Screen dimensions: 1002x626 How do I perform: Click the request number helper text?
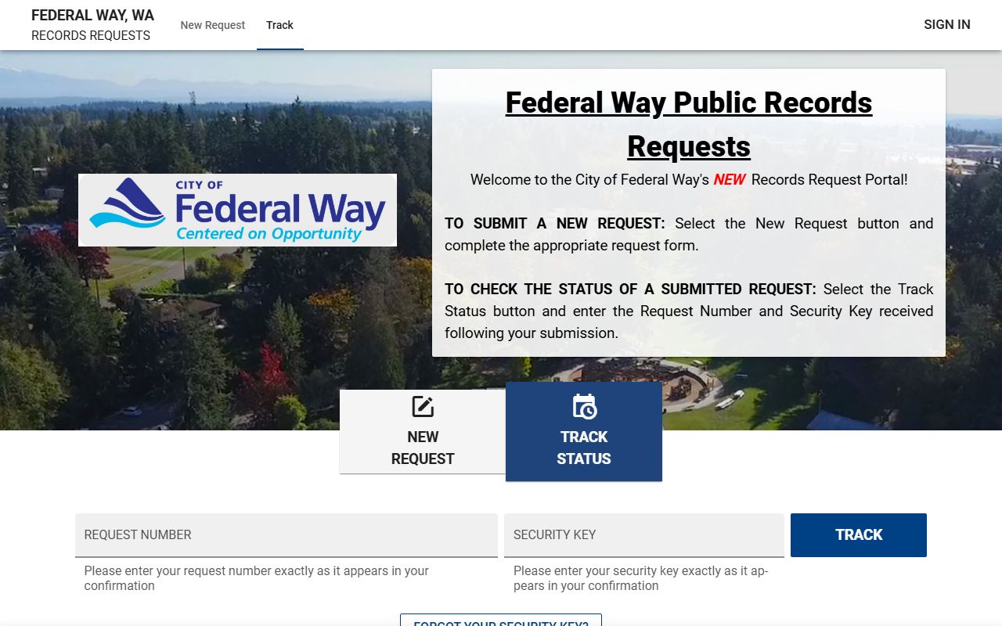(257, 578)
